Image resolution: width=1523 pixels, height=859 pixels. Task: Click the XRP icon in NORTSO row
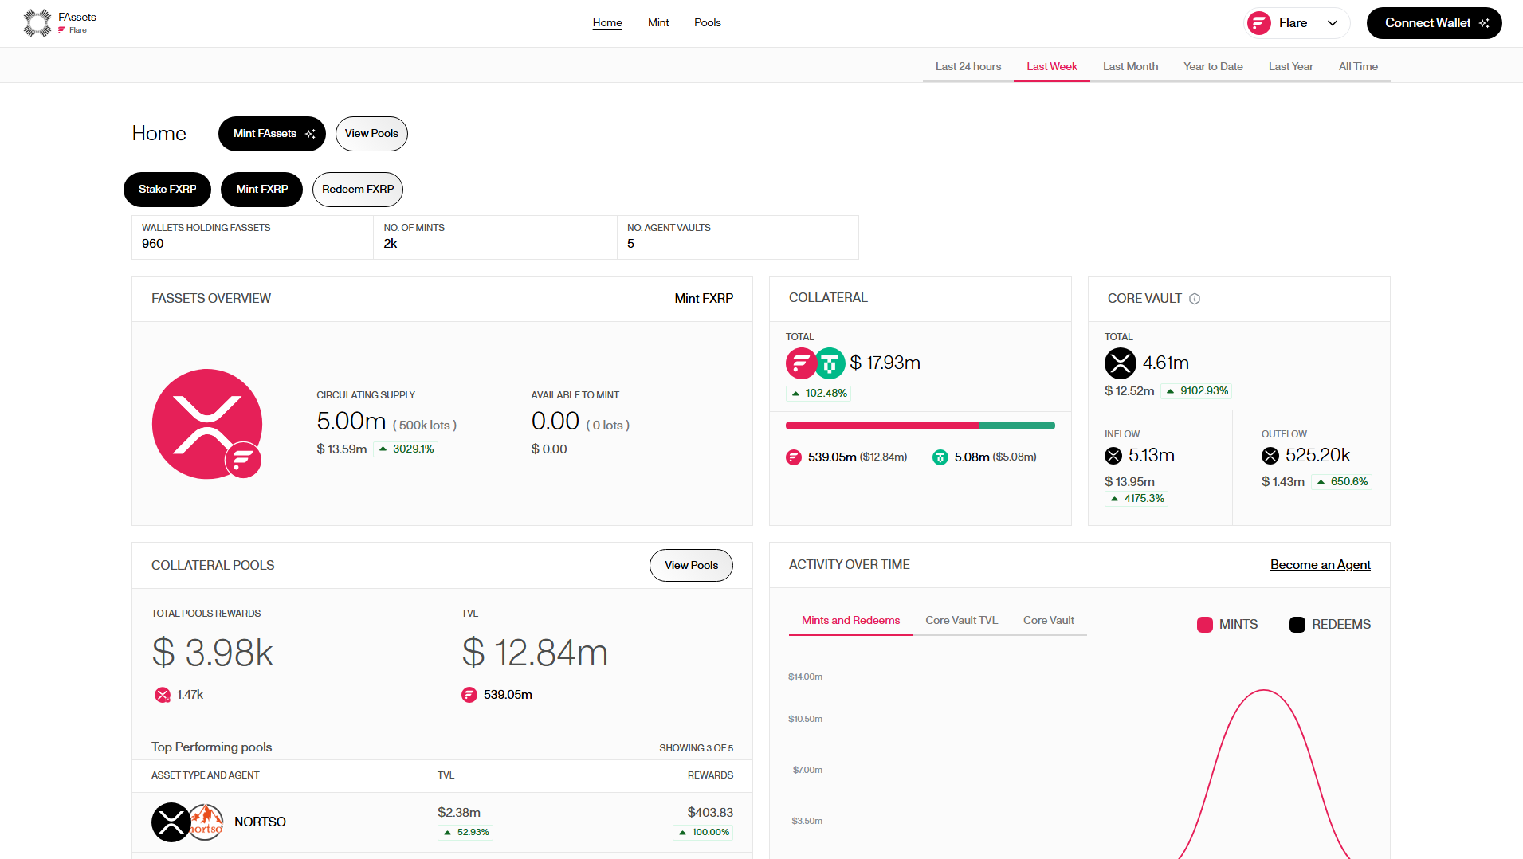coord(171,822)
